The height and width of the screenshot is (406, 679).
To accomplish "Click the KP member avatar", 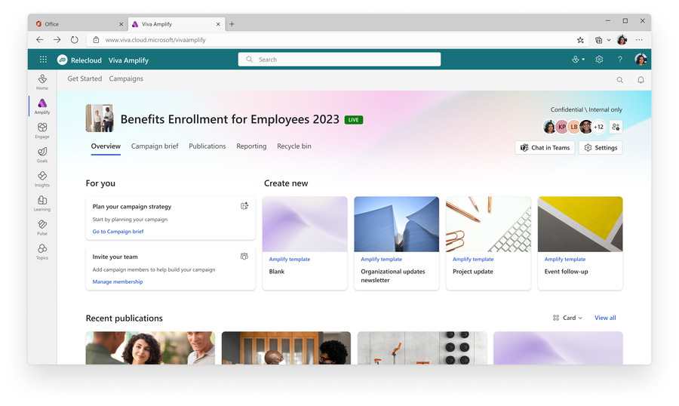I will coord(561,127).
